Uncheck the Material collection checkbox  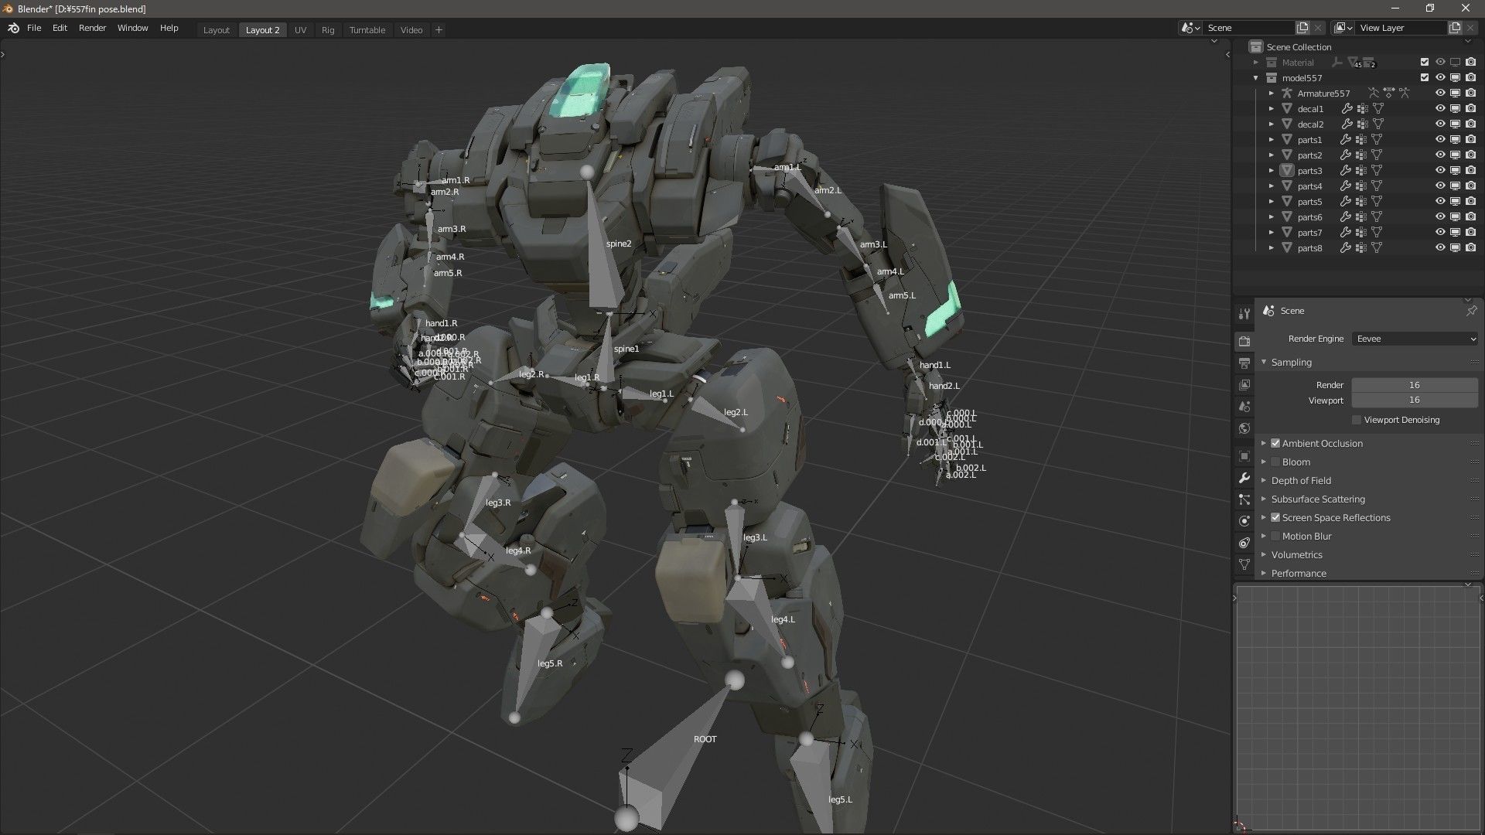coord(1425,63)
